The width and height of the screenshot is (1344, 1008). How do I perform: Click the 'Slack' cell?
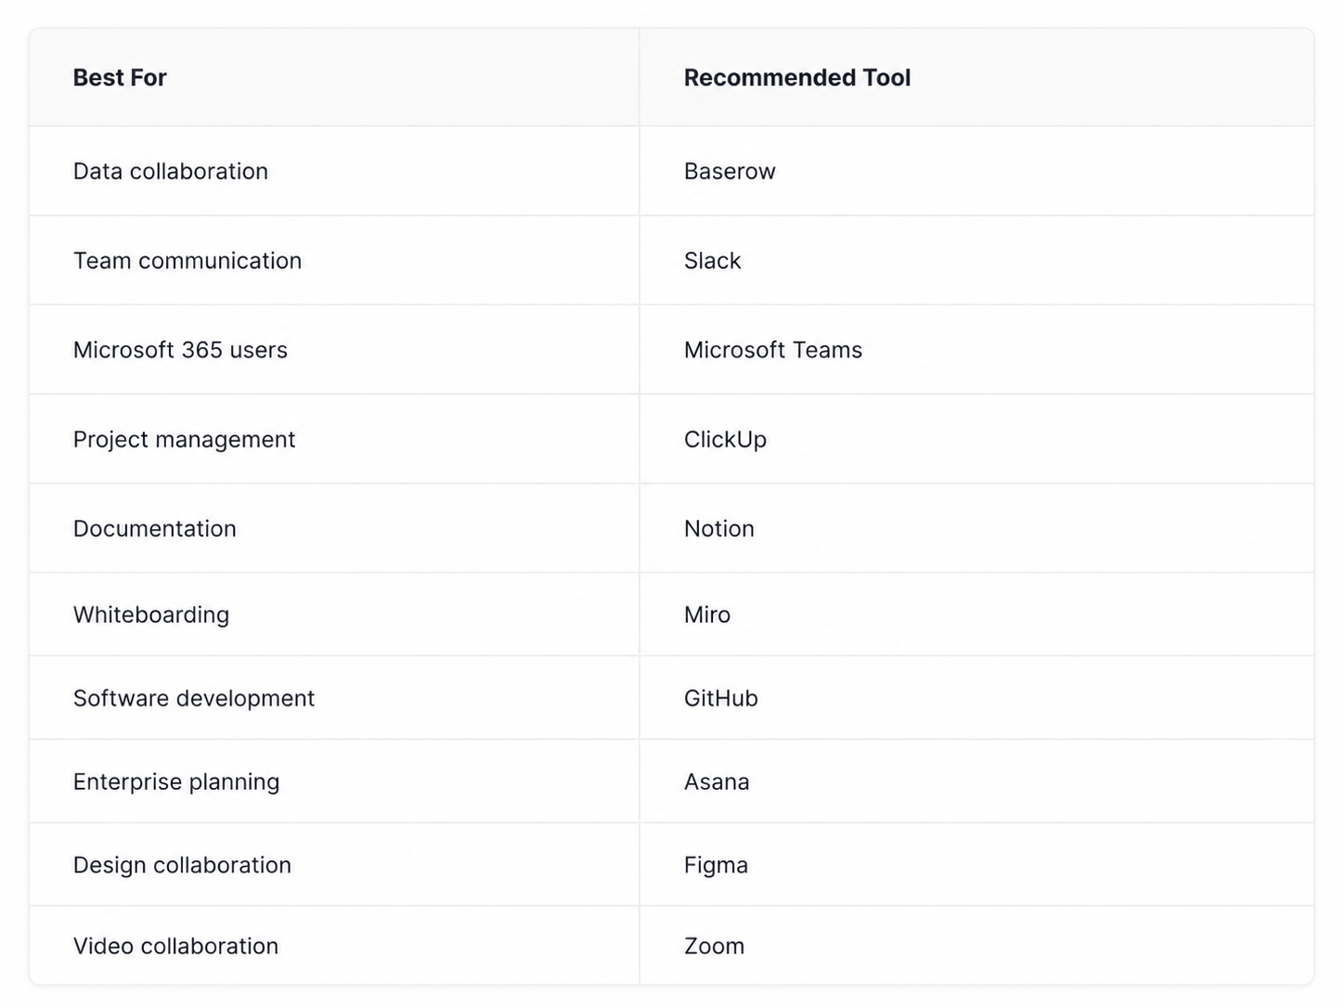coord(976,261)
